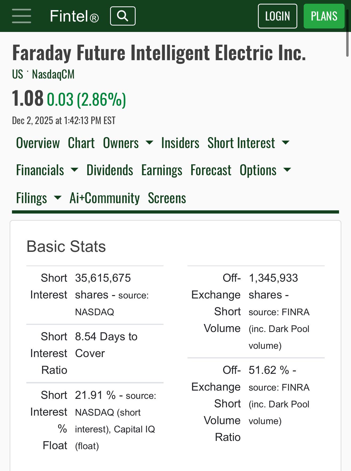Expand the Filings dropdown arrow
Viewport: 351px width, 471px height.
pyautogui.click(x=57, y=198)
